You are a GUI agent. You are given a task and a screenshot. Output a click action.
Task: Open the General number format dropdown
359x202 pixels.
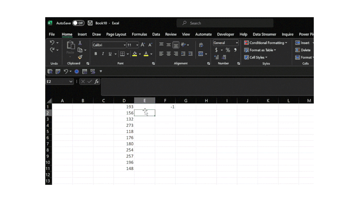tap(237, 43)
